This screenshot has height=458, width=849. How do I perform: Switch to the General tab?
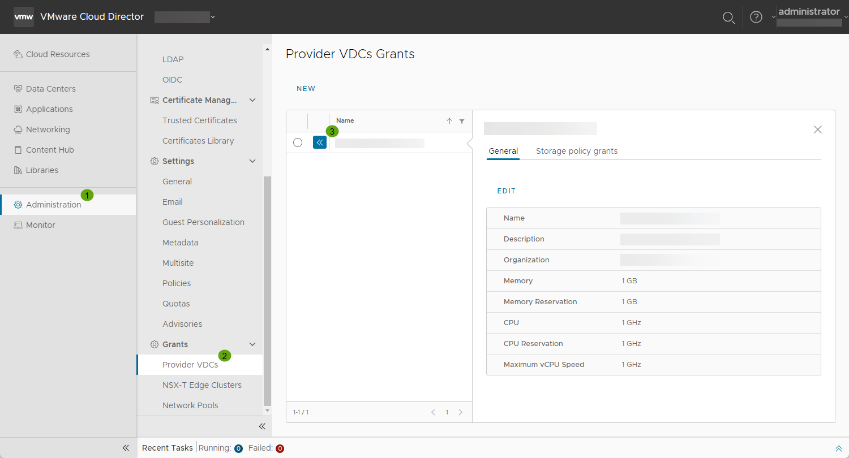[503, 151]
